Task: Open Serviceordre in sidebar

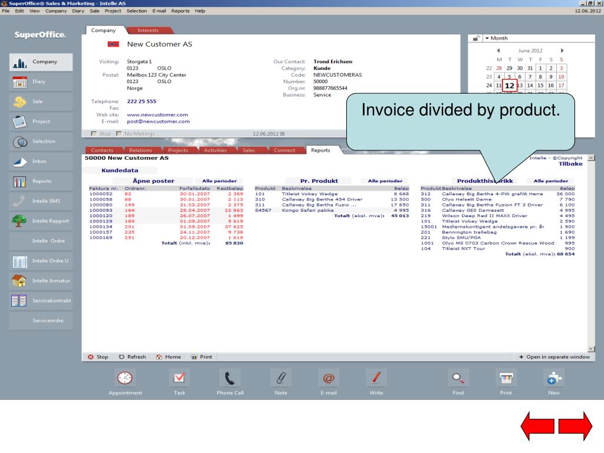Action: coord(41,321)
